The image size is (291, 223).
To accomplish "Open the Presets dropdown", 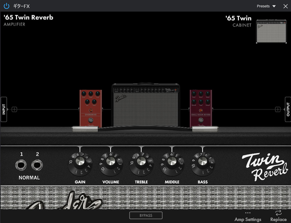I will pos(266,6).
